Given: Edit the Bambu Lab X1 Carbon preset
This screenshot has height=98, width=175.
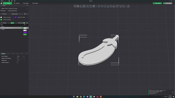Looking at the screenshot, I should [x=27, y=8].
